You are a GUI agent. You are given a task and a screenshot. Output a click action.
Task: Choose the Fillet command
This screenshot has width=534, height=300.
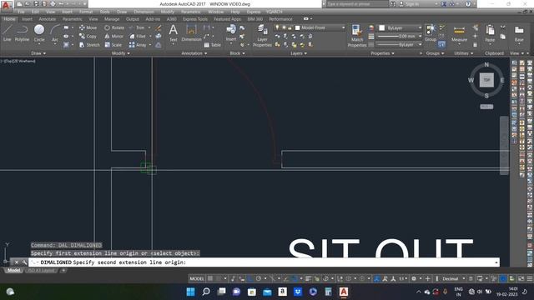(x=138, y=36)
